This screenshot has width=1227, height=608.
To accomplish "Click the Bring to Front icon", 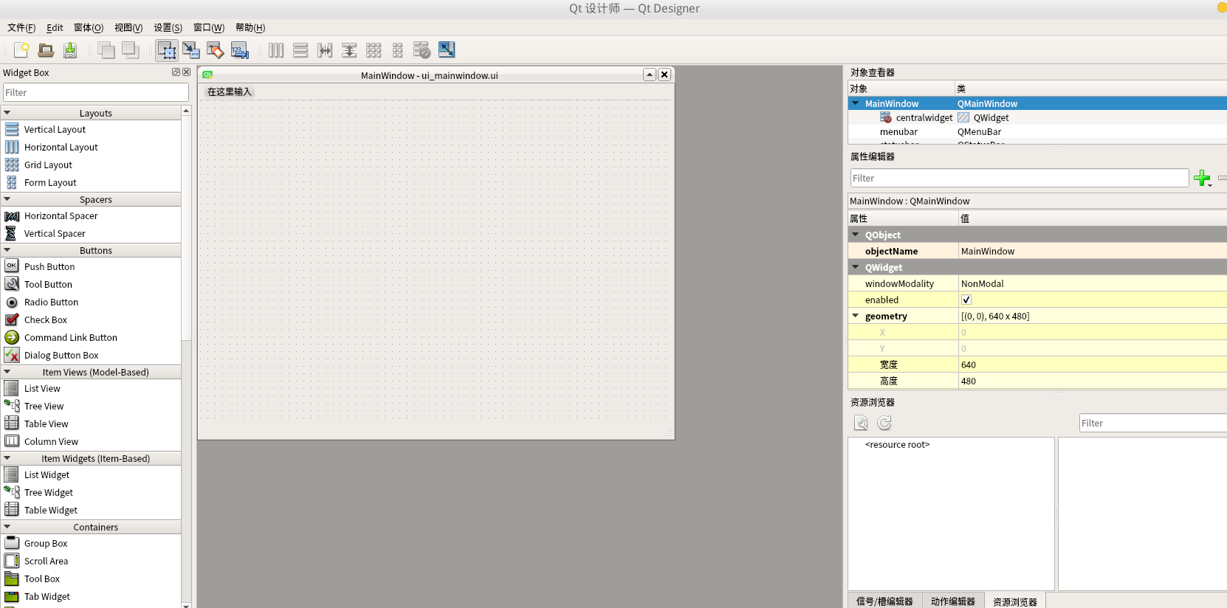I will [x=131, y=50].
